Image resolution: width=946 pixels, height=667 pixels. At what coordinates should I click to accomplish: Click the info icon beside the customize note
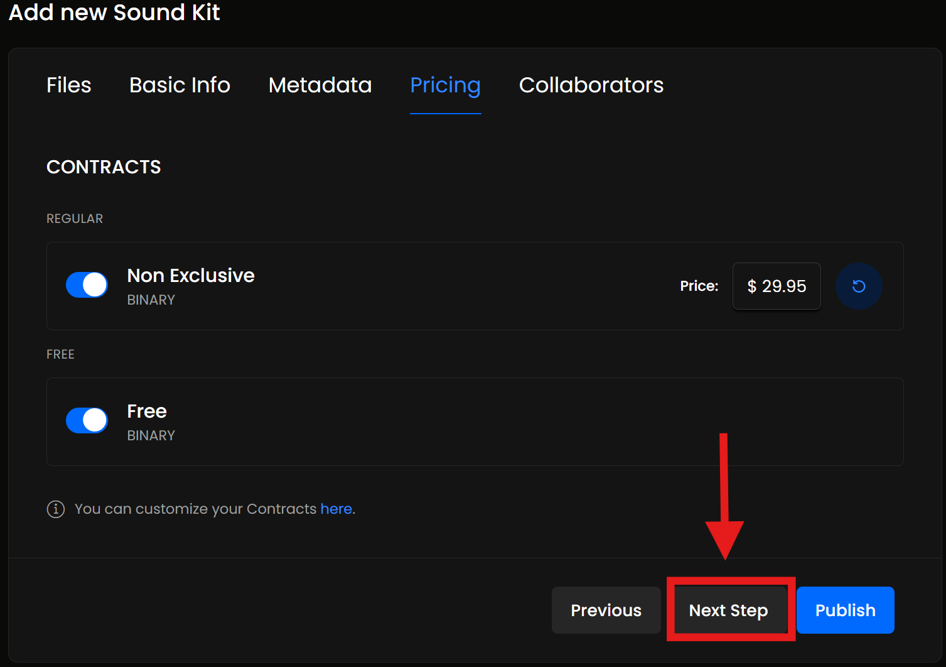tap(56, 509)
